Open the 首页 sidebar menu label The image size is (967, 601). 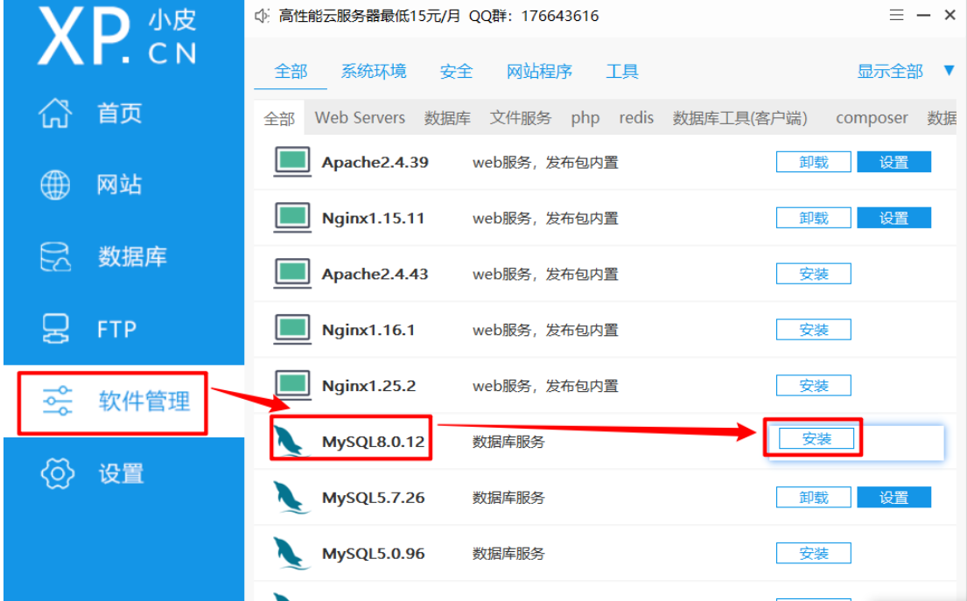(120, 114)
